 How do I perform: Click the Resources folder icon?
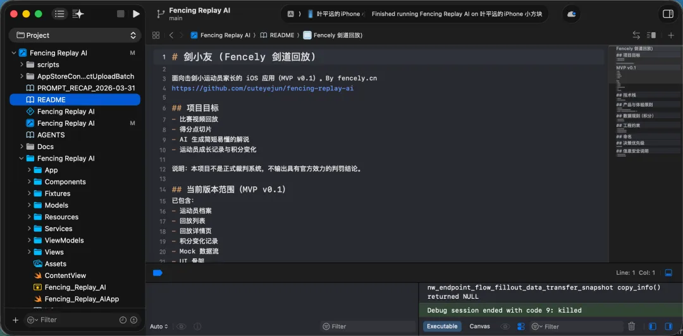[37, 217]
